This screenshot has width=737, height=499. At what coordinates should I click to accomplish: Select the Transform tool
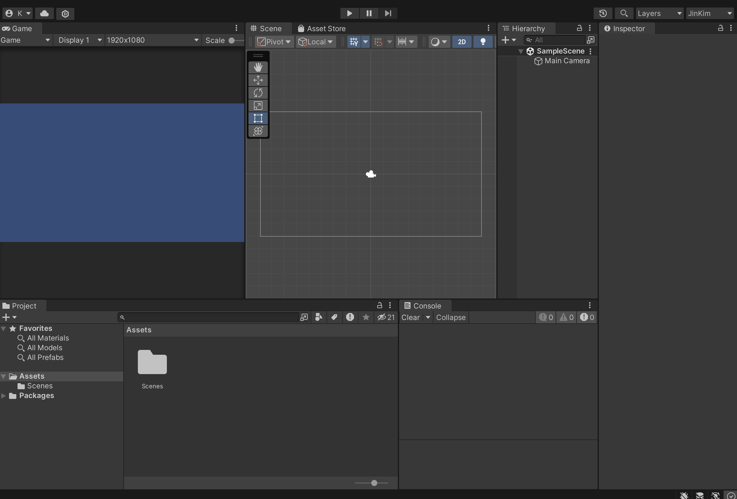tap(258, 131)
